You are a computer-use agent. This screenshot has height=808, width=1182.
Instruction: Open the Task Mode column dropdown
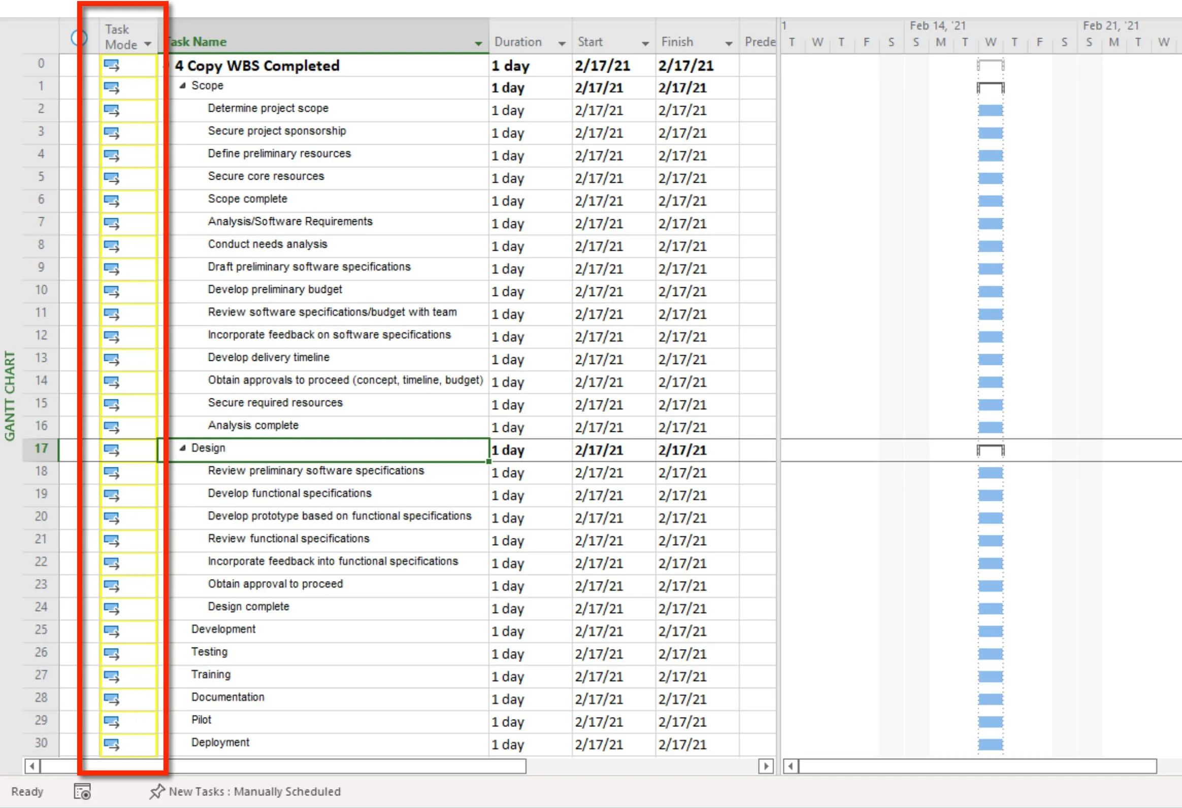(x=147, y=44)
